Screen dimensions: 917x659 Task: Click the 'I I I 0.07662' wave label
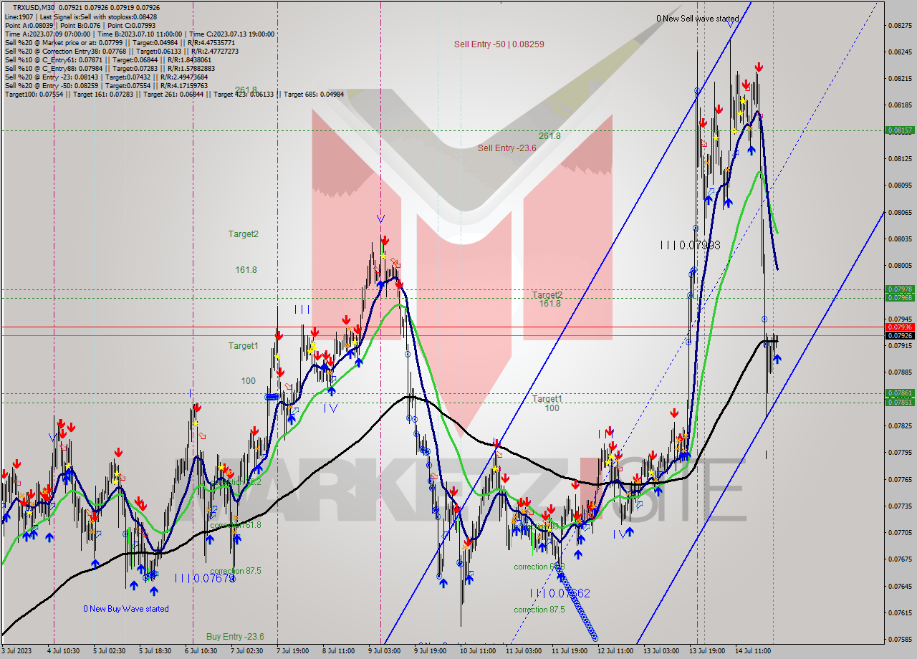click(560, 593)
